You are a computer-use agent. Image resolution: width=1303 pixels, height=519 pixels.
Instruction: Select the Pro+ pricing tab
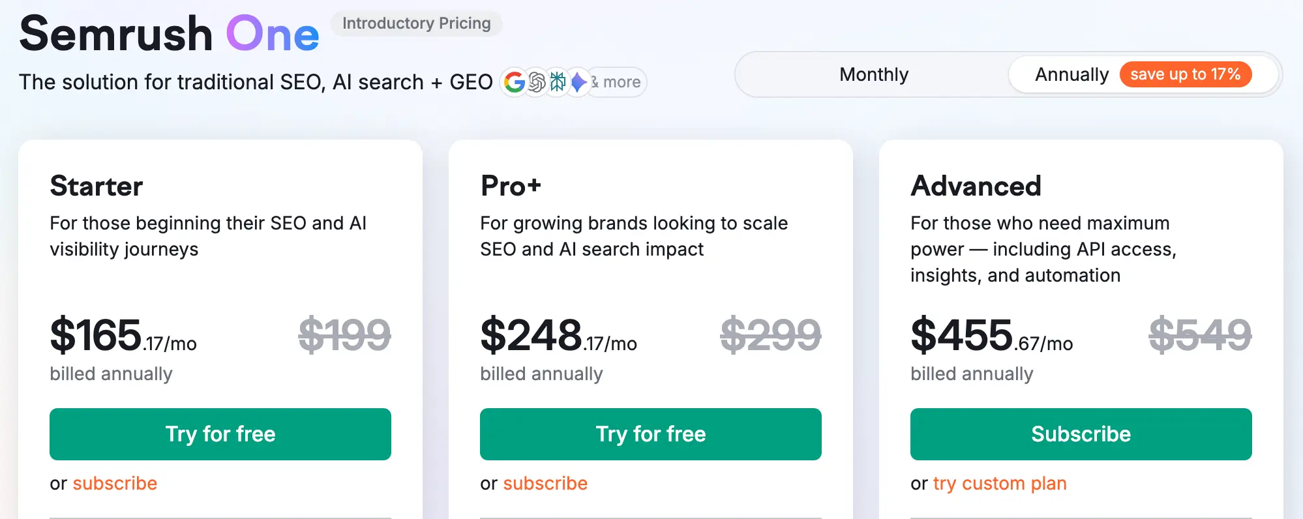click(x=511, y=186)
